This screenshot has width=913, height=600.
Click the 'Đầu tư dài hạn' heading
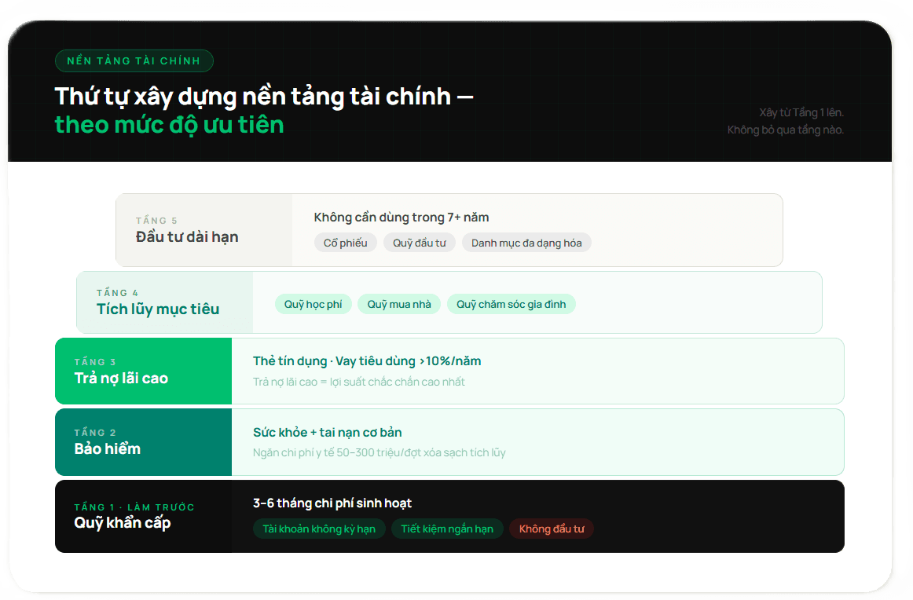(x=187, y=237)
